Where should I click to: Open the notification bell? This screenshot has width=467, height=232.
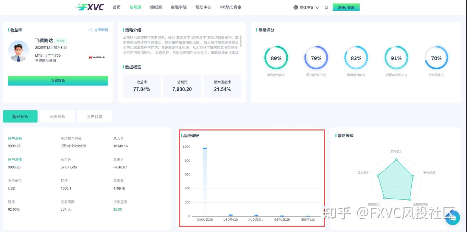coord(326,7)
